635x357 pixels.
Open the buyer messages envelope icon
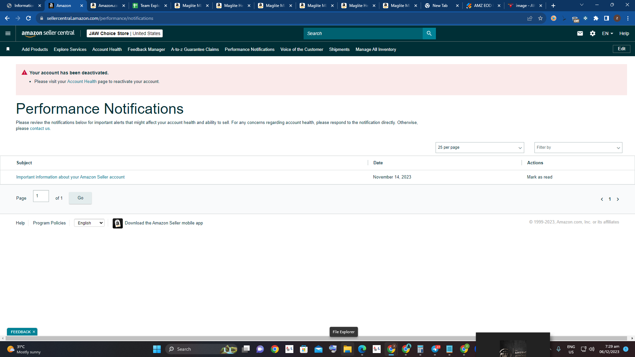pos(580,33)
